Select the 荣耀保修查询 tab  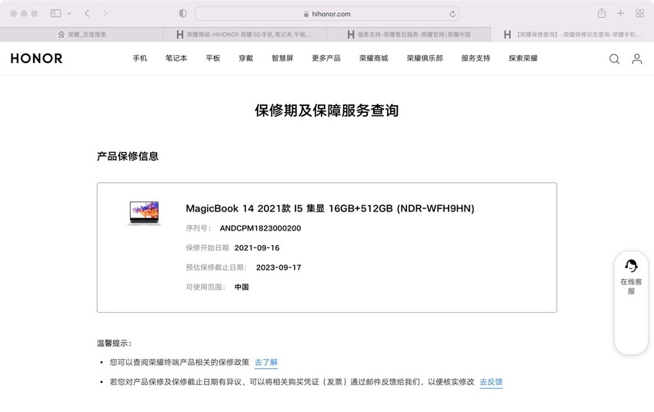pos(572,35)
